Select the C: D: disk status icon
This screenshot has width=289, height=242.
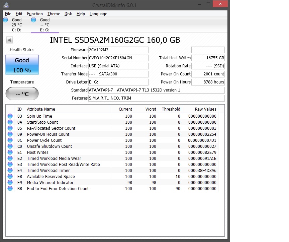point(6,20)
